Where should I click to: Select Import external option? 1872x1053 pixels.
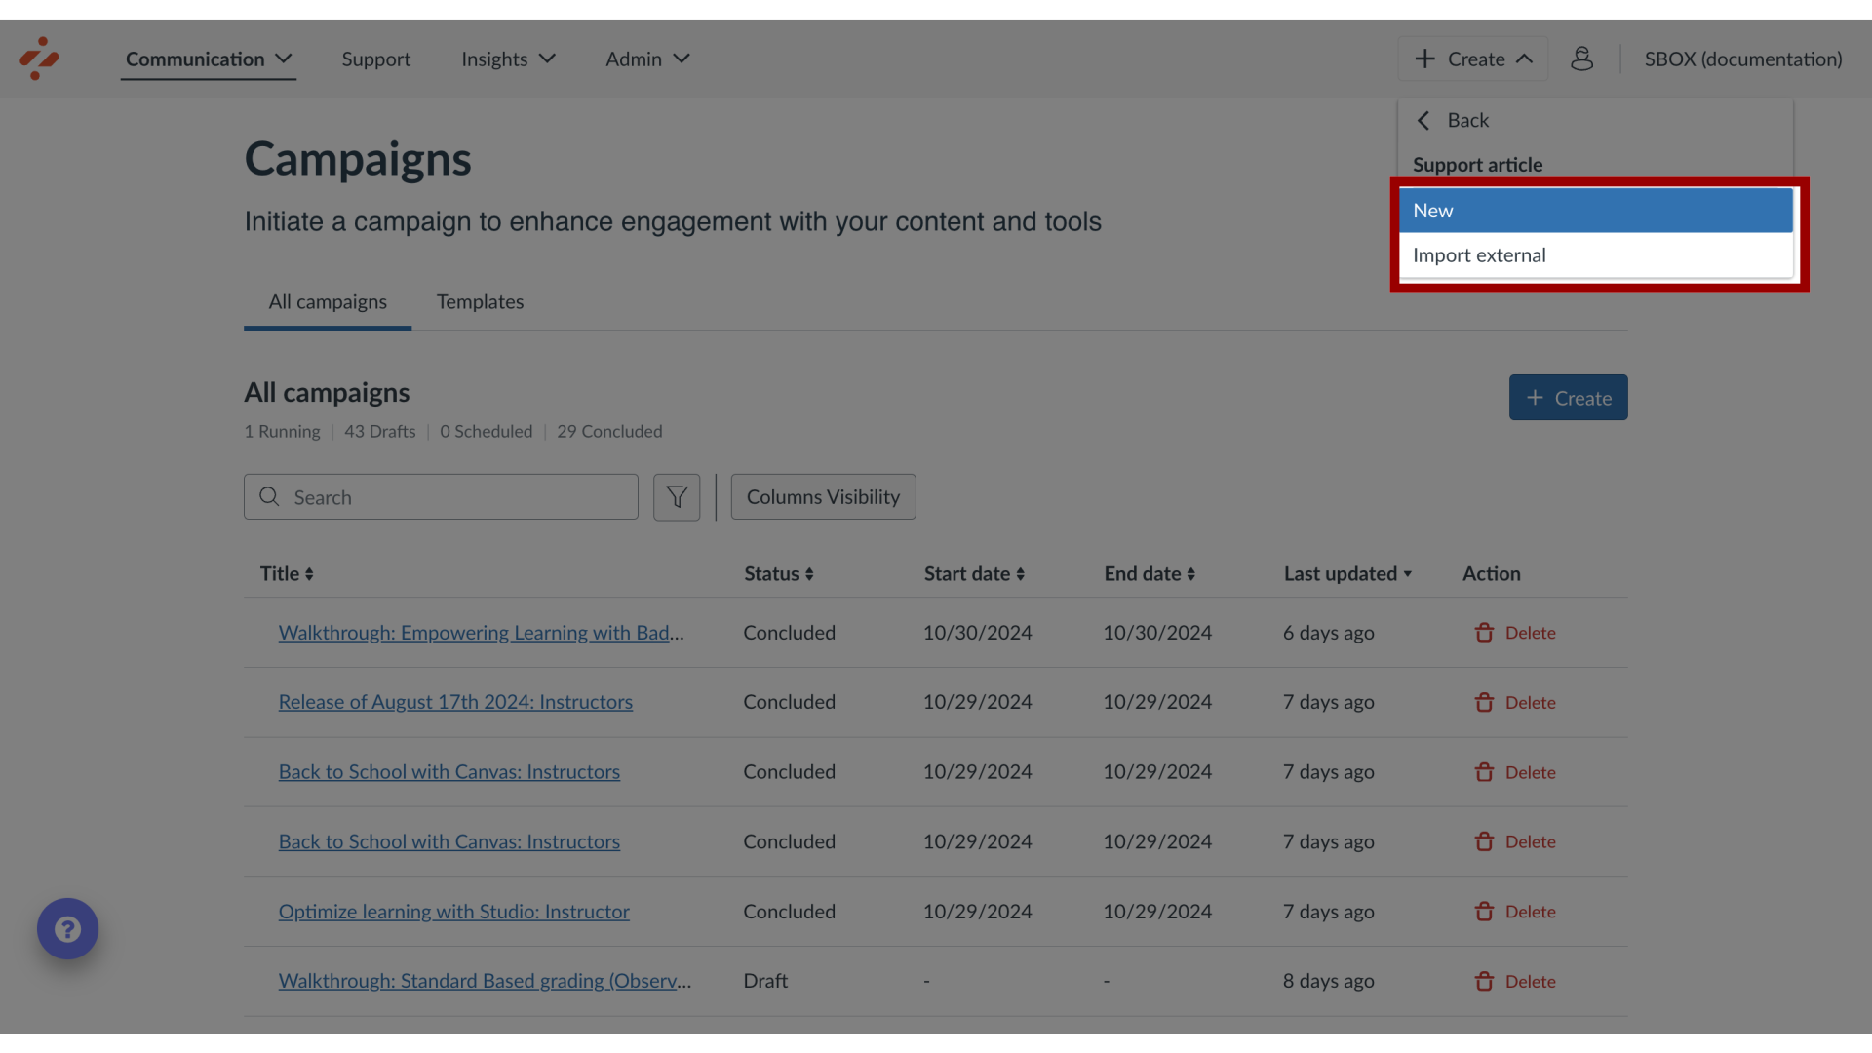point(1480,255)
